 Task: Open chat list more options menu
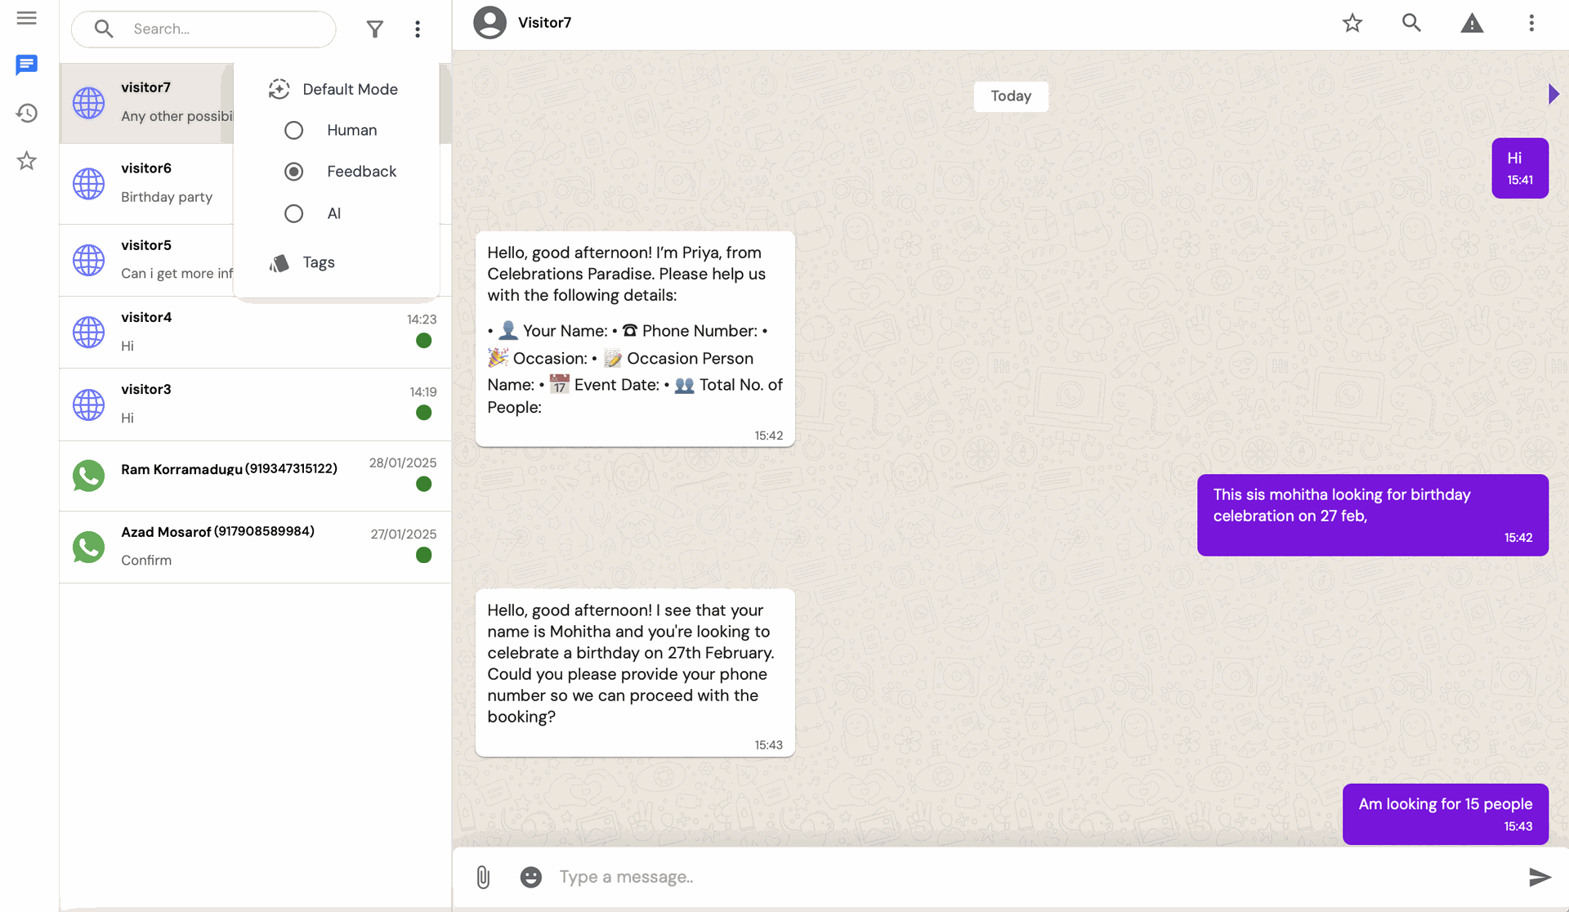click(418, 29)
